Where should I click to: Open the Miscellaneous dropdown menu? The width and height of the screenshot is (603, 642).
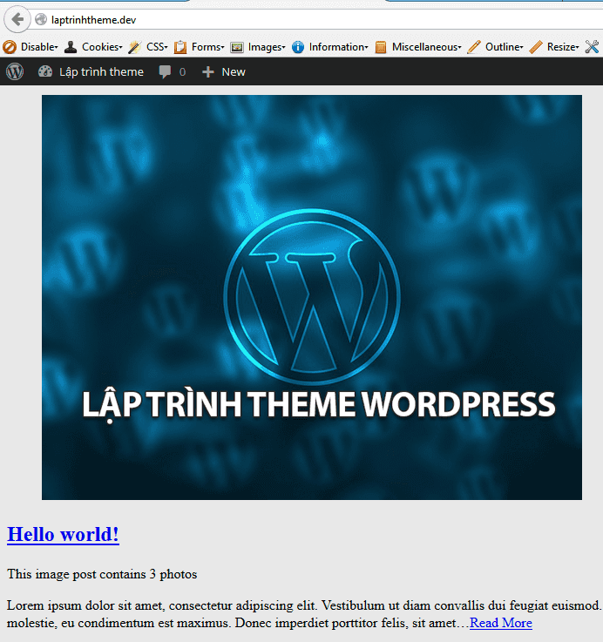(x=426, y=47)
